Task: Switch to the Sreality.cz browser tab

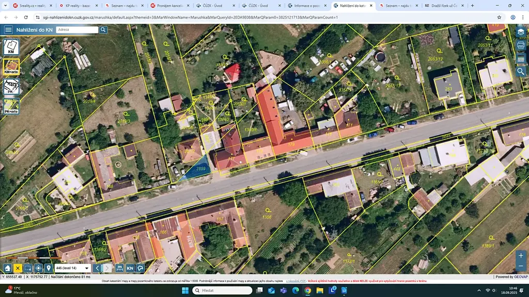Action: 33,6
